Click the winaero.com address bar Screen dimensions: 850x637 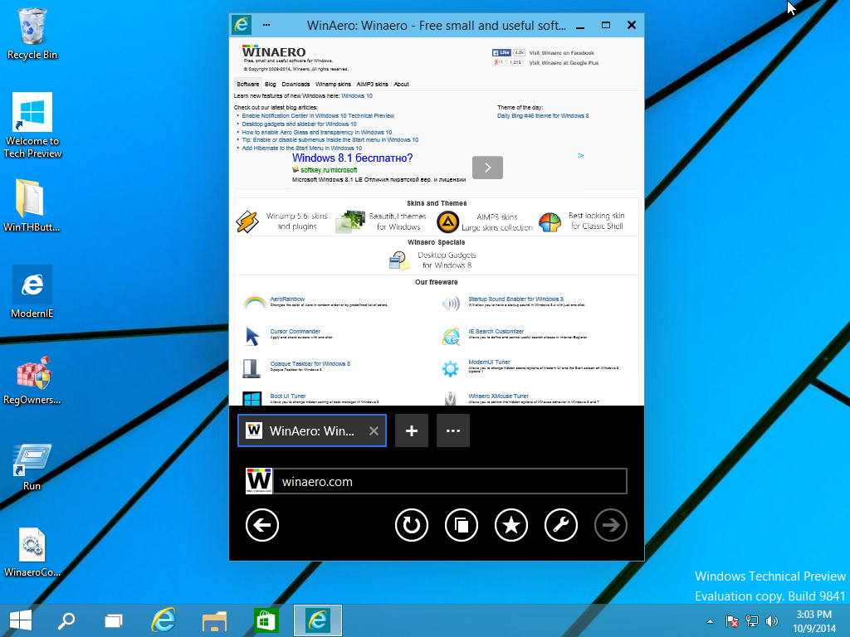pyautogui.click(x=450, y=481)
